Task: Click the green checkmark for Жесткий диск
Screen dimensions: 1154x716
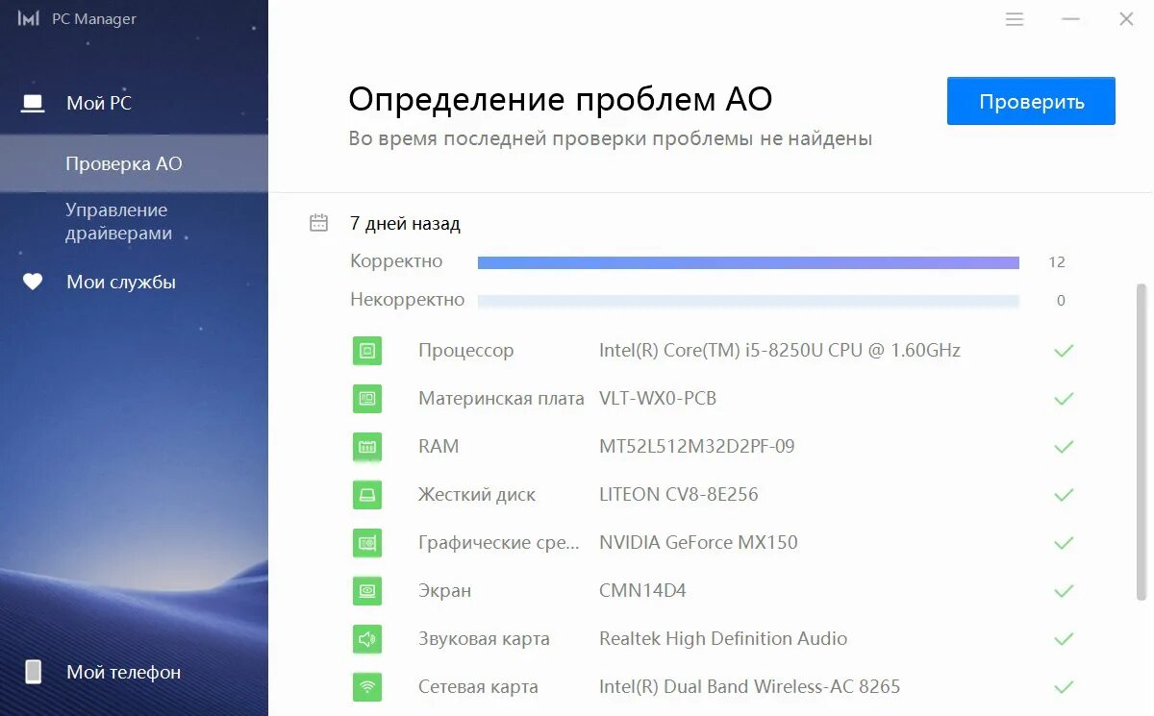Action: pos(1064,495)
